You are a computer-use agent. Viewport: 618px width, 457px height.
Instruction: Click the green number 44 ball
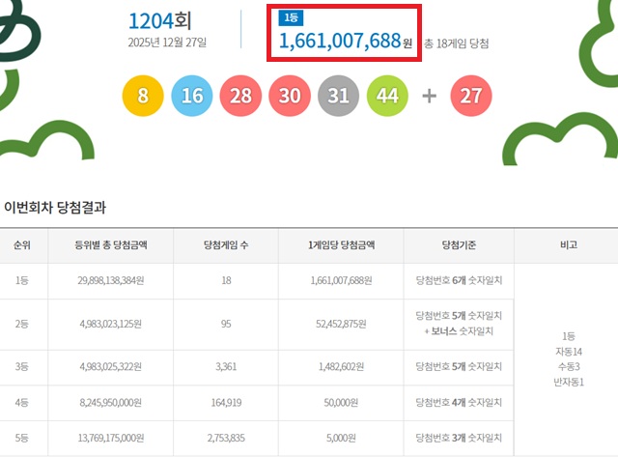click(x=387, y=96)
